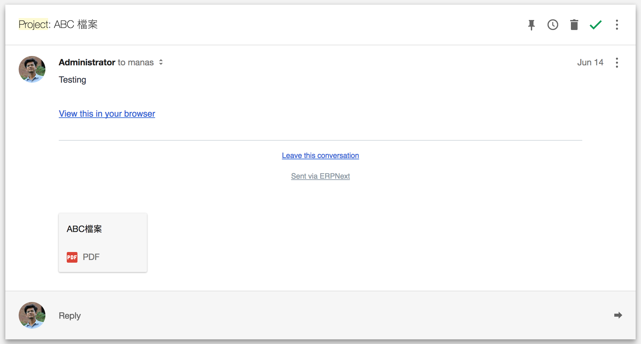Open 'View this in your browser' link
The width and height of the screenshot is (641, 344).
106,114
